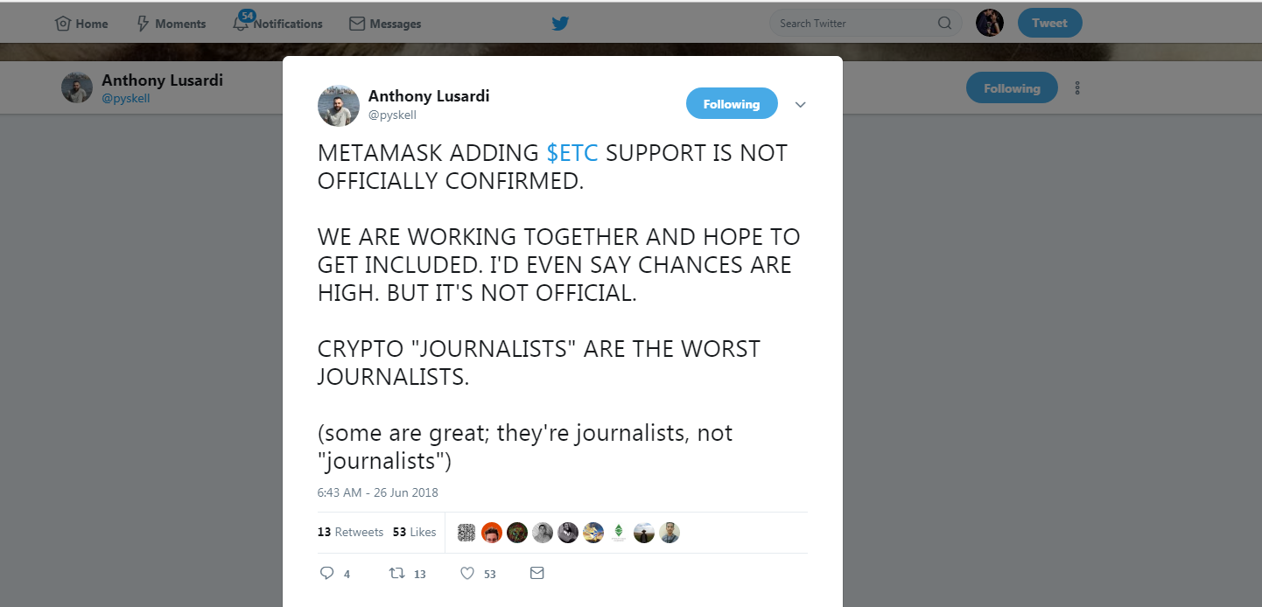Viewport: 1262px width, 607px height.
Task: Open profile bar three-dot more menu
Action: pyautogui.click(x=1077, y=88)
